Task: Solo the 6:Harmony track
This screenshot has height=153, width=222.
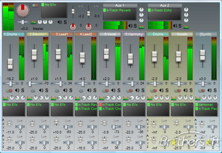Action: 143,90
